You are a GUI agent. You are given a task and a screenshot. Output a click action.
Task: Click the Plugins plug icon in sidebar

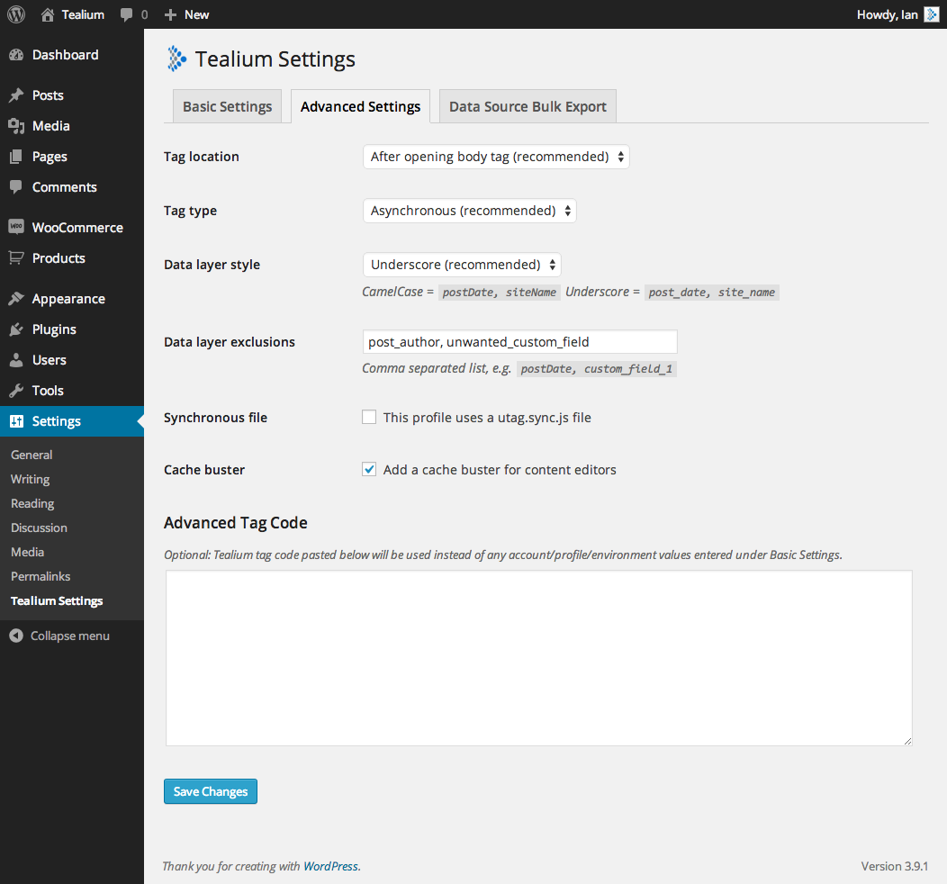pyautogui.click(x=16, y=329)
